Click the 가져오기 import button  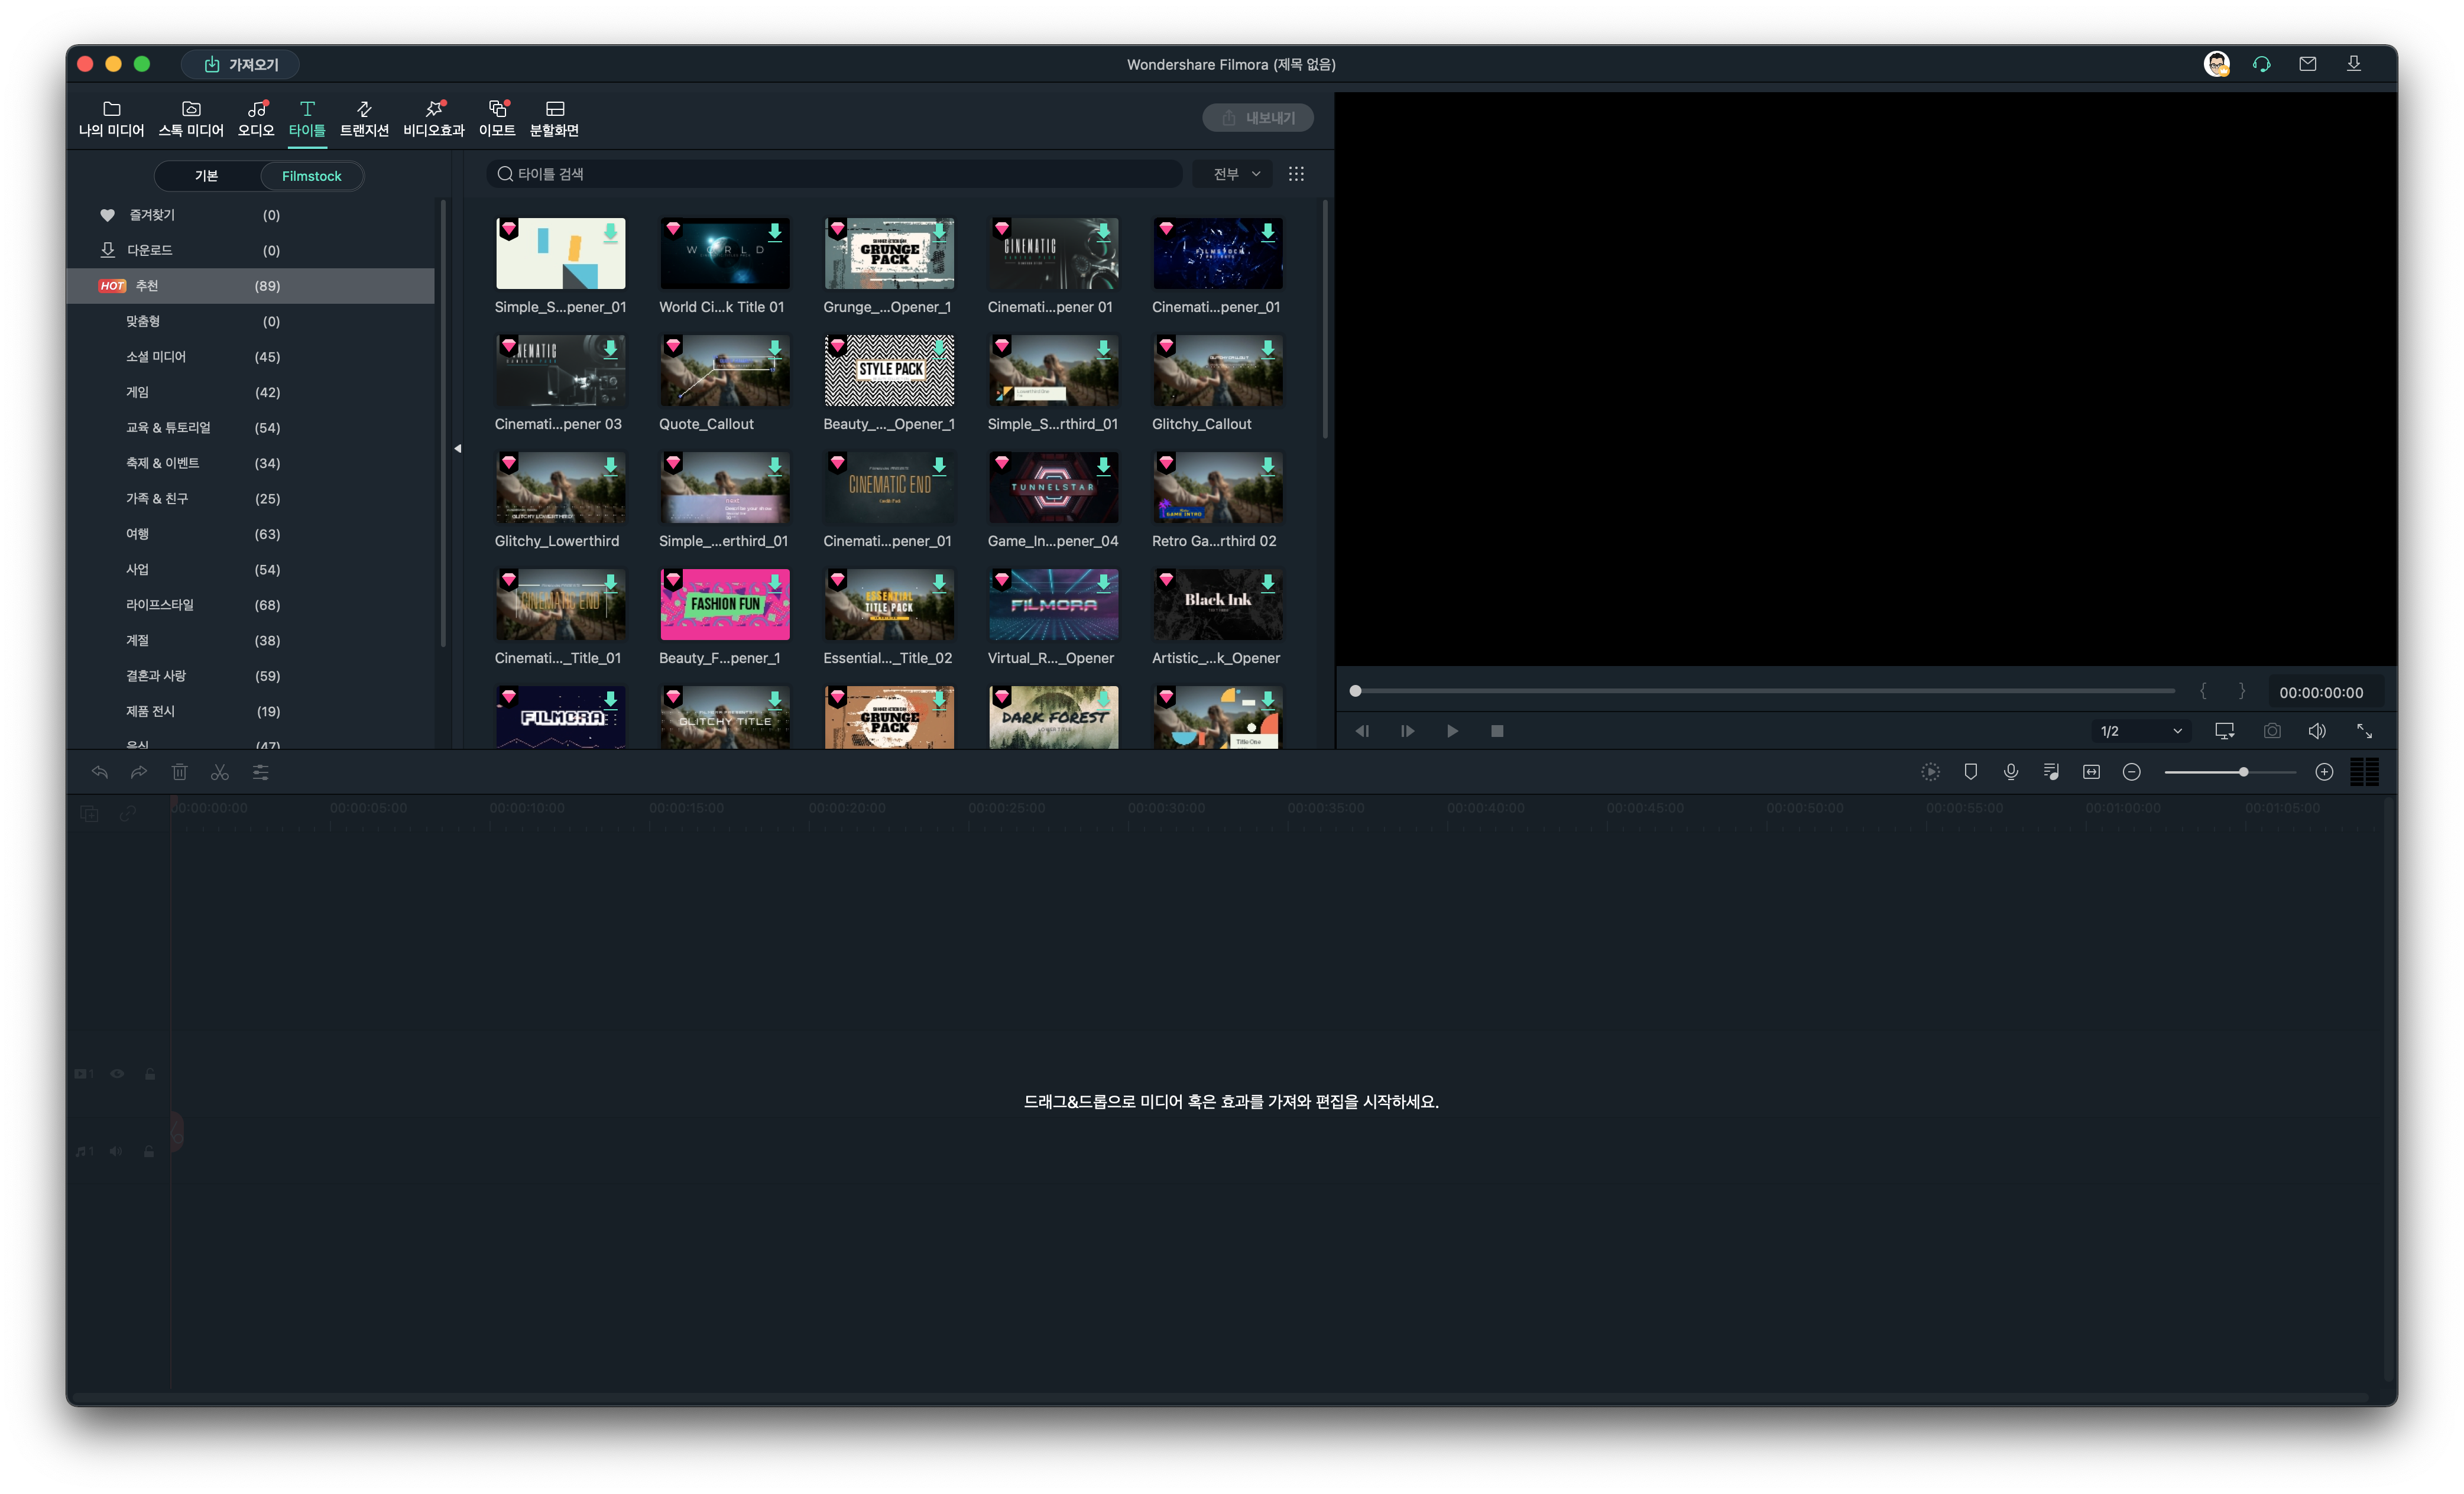pos(240,64)
